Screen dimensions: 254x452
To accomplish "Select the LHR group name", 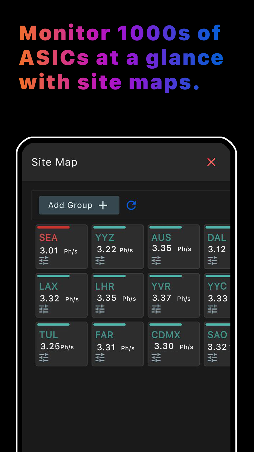I will point(105,287).
